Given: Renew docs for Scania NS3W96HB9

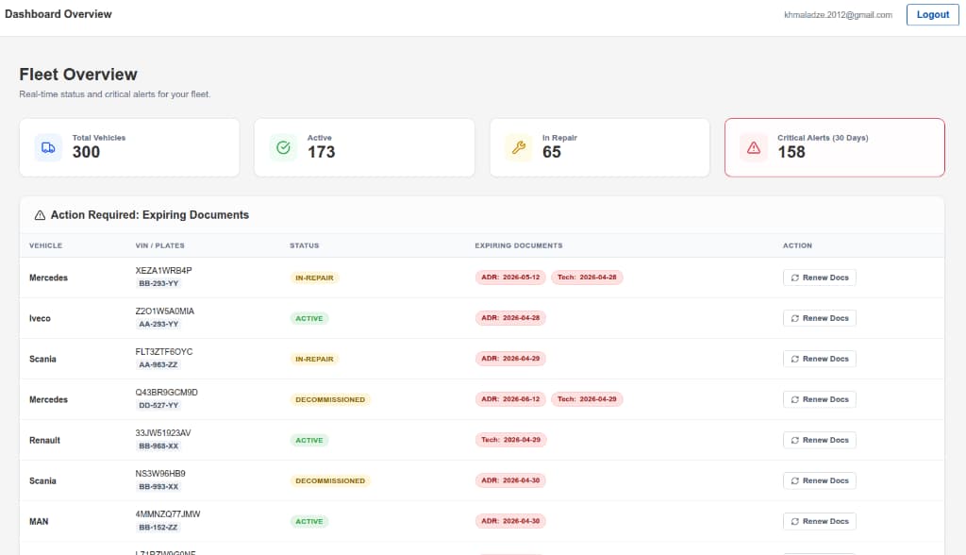Looking at the screenshot, I should pyautogui.click(x=820, y=481).
